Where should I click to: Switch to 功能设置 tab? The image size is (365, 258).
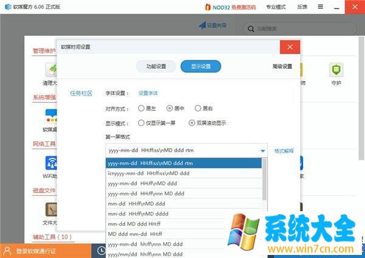pos(156,66)
